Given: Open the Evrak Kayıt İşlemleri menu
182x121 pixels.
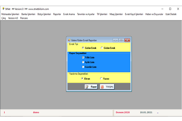Looking at the screenshot, I should click(134, 14).
